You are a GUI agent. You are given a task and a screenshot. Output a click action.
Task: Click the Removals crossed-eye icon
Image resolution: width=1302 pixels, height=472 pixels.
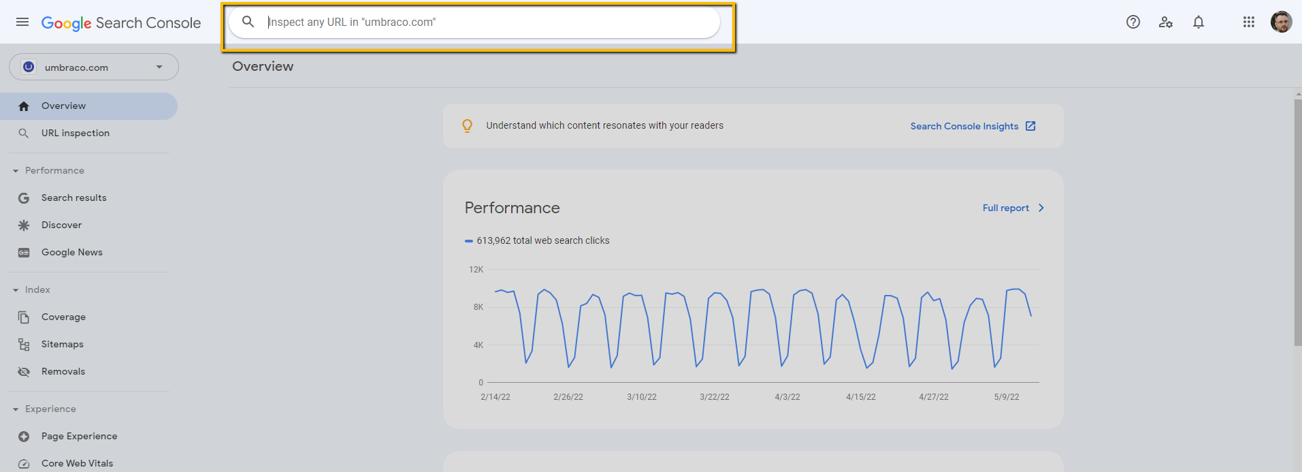pyautogui.click(x=24, y=372)
